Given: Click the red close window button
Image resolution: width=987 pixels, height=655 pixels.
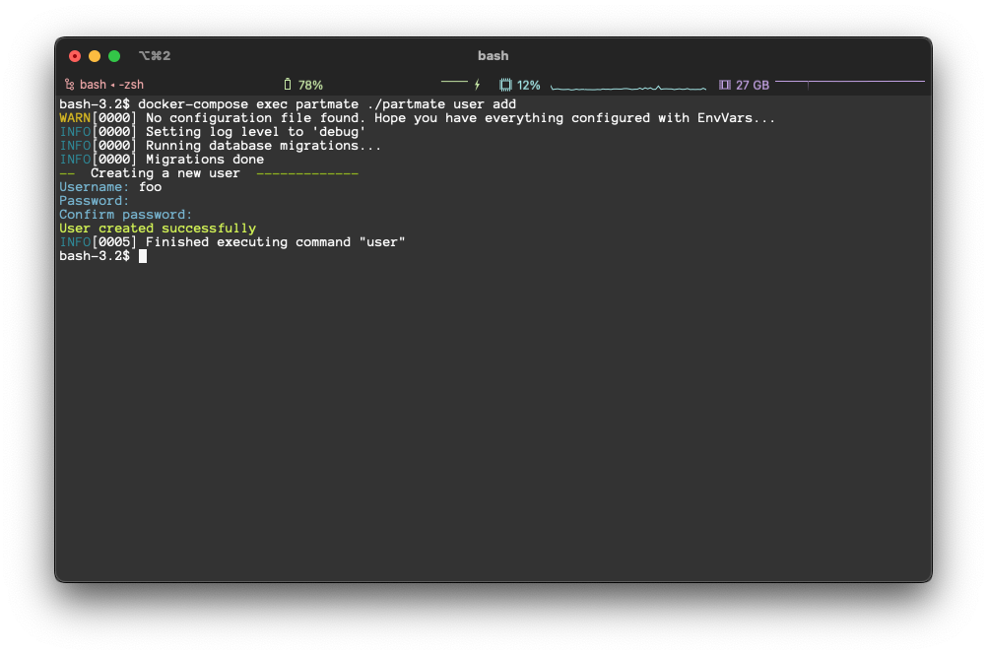Looking at the screenshot, I should (x=75, y=56).
